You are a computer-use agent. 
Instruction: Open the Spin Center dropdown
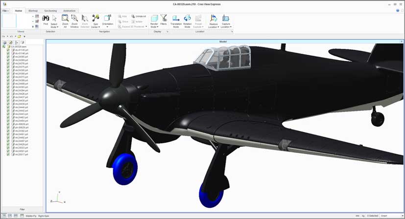coord(95,21)
